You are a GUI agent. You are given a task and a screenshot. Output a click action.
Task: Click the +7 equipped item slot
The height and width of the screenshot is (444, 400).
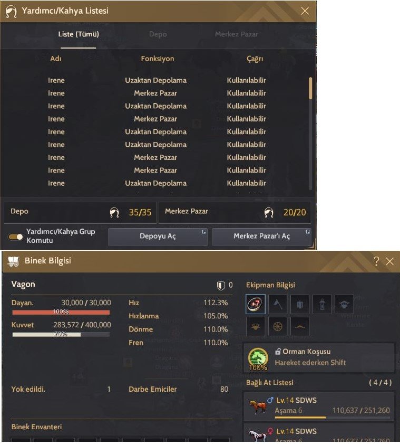tap(256, 304)
